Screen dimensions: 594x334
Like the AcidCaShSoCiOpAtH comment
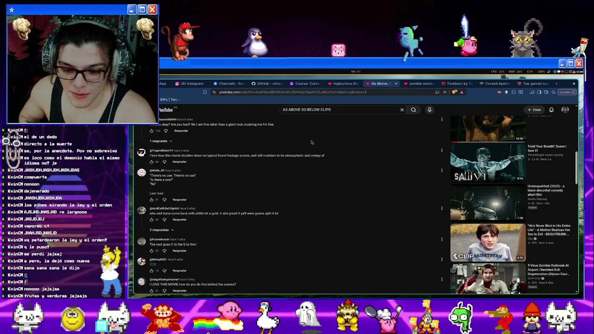coord(151,220)
